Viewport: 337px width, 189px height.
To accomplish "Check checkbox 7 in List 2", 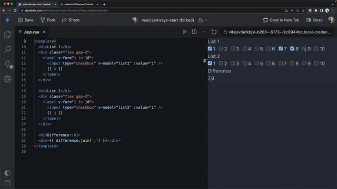I will pos(281,63).
